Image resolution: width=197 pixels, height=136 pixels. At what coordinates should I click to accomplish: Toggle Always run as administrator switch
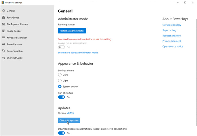point(61,47)
